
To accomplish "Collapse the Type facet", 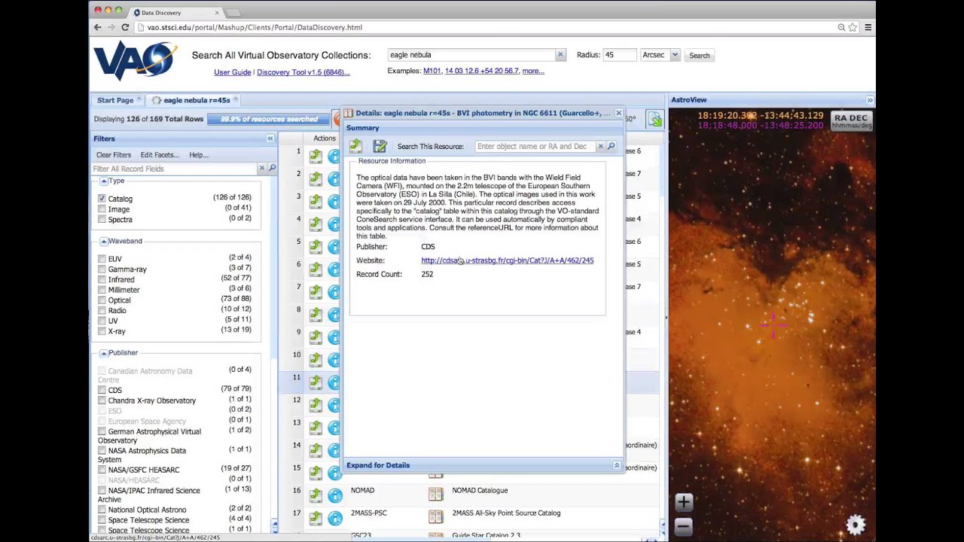I will [104, 181].
